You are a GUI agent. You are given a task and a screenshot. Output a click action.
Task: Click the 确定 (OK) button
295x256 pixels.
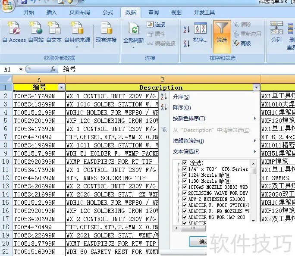tap(198, 241)
